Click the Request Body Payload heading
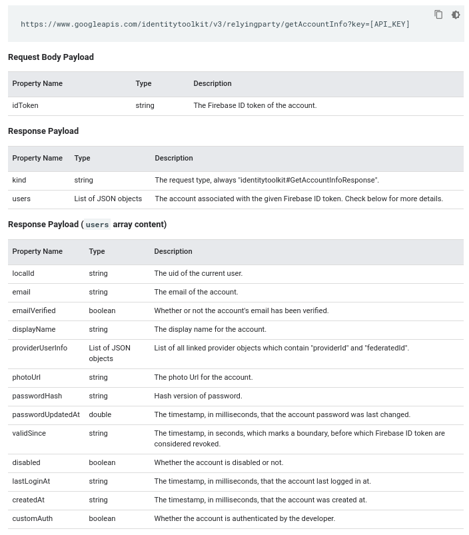 tap(51, 57)
